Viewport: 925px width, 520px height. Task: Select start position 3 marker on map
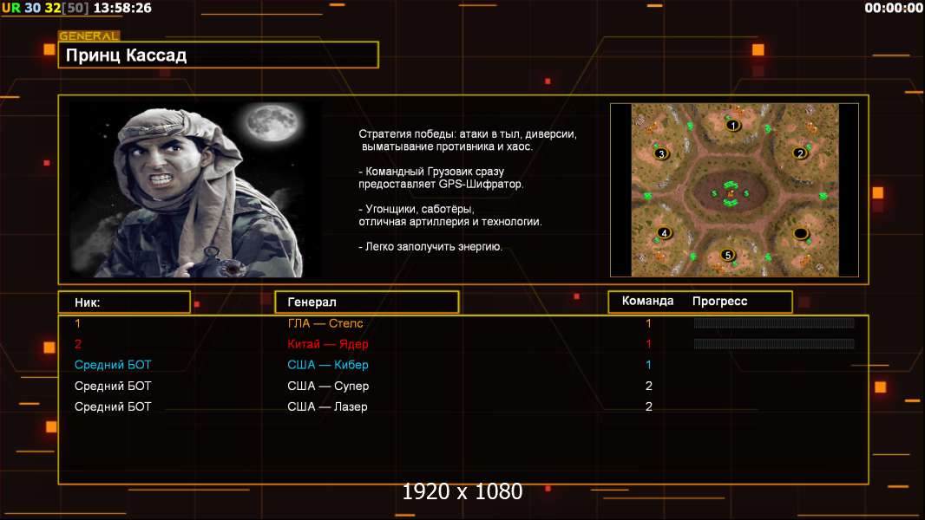click(x=661, y=153)
